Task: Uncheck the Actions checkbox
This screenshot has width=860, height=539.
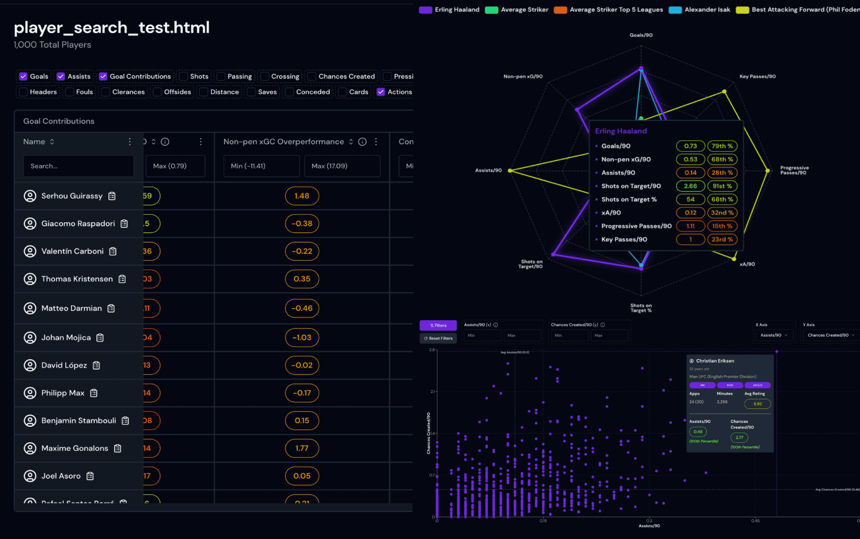Action: [x=381, y=92]
